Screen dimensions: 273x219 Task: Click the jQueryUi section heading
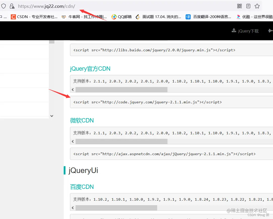pyautogui.click(x=83, y=170)
